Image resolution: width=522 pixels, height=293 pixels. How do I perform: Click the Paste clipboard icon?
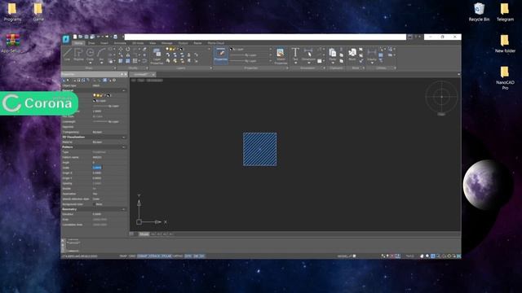point(333,53)
